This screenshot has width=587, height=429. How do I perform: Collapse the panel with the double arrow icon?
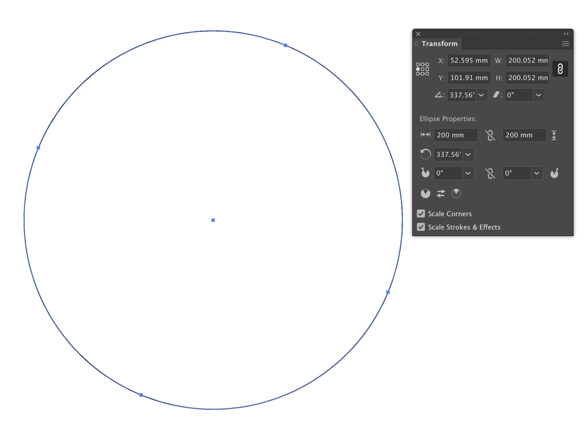coord(566,34)
